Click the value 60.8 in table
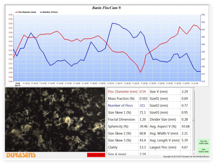 click(x=143, y=133)
